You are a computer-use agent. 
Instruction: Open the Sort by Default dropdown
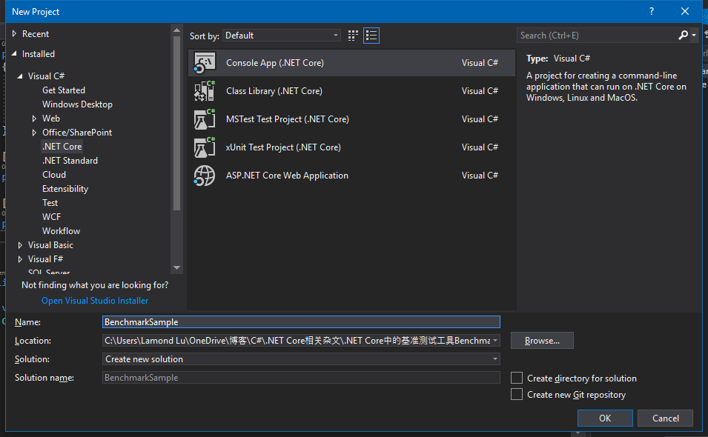282,36
